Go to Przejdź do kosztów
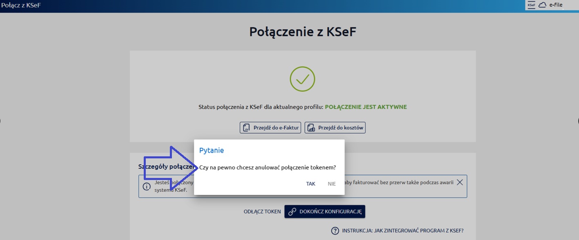The width and height of the screenshot is (579, 240). (x=335, y=128)
